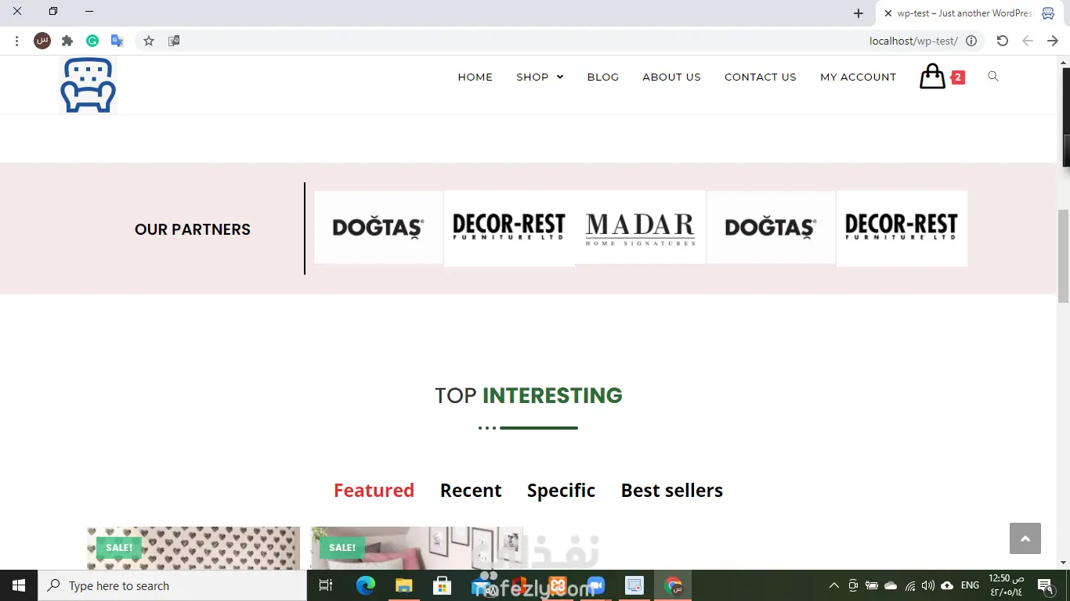Click the ENG language indicator
Image resolution: width=1070 pixels, height=601 pixels.
[970, 585]
